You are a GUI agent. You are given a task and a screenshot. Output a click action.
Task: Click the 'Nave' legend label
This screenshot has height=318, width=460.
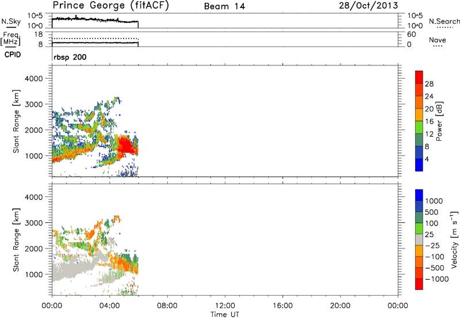438,40
